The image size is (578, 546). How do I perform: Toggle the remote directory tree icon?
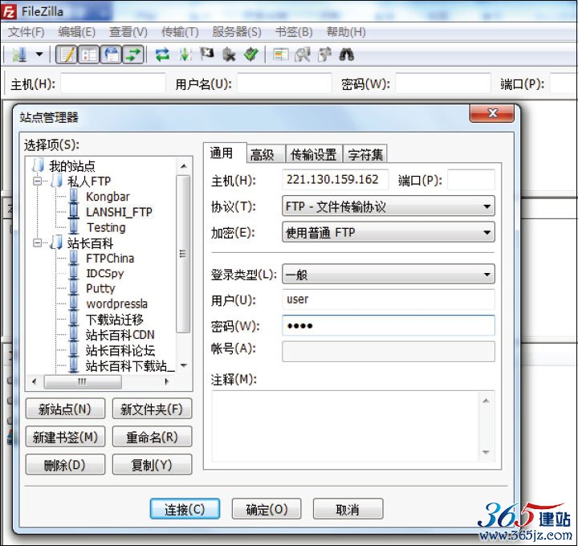pos(111,55)
